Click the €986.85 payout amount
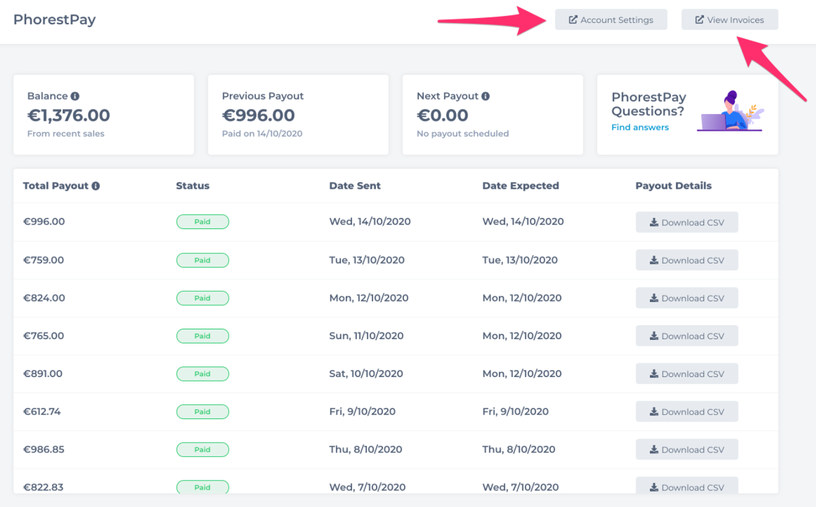This screenshot has width=816, height=507. tap(44, 449)
